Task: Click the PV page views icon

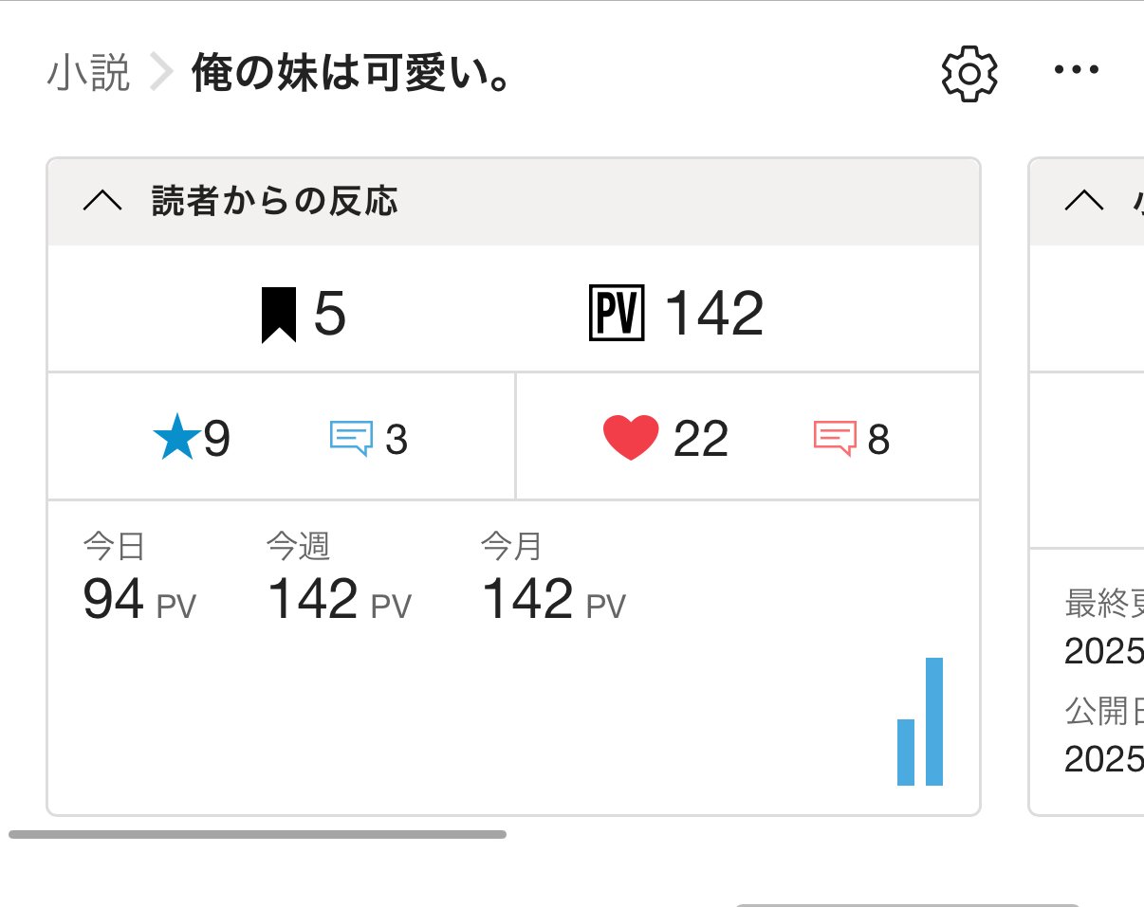Action: tap(617, 315)
